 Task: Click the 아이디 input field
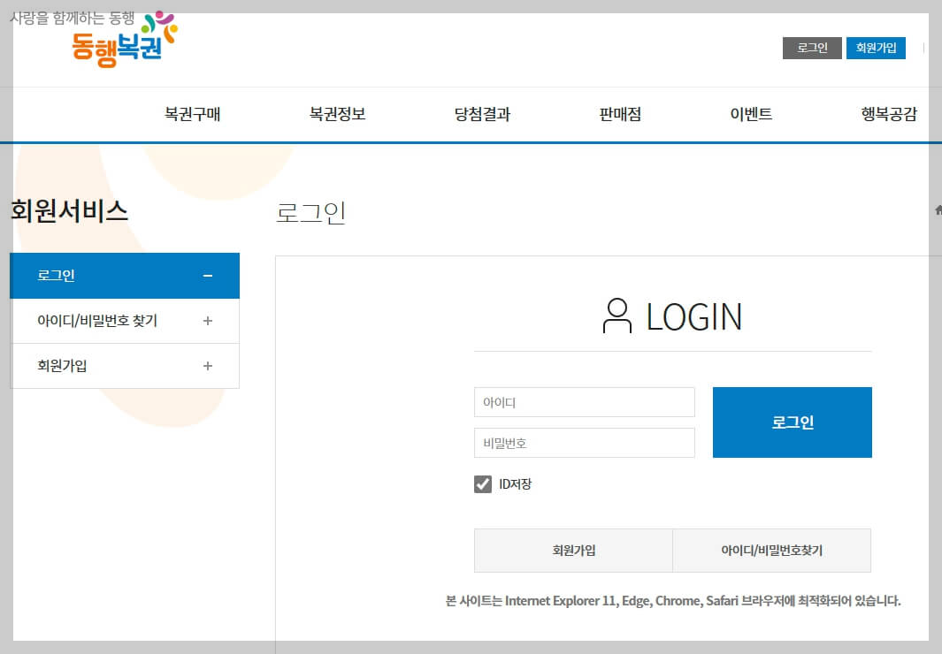pos(584,402)
